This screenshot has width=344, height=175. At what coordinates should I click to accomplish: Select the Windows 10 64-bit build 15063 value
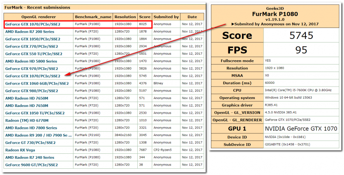(x=288, y=98)
